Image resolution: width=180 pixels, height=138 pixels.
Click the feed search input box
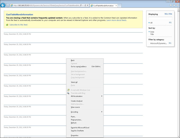[x=160, y=18]
